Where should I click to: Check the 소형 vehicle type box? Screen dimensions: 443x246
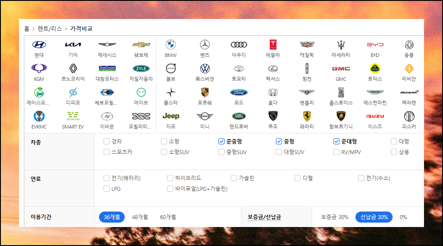pos(164,141)
